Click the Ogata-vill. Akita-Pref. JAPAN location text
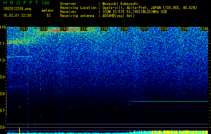Viewport: 211px width, 134px height. 150,8
